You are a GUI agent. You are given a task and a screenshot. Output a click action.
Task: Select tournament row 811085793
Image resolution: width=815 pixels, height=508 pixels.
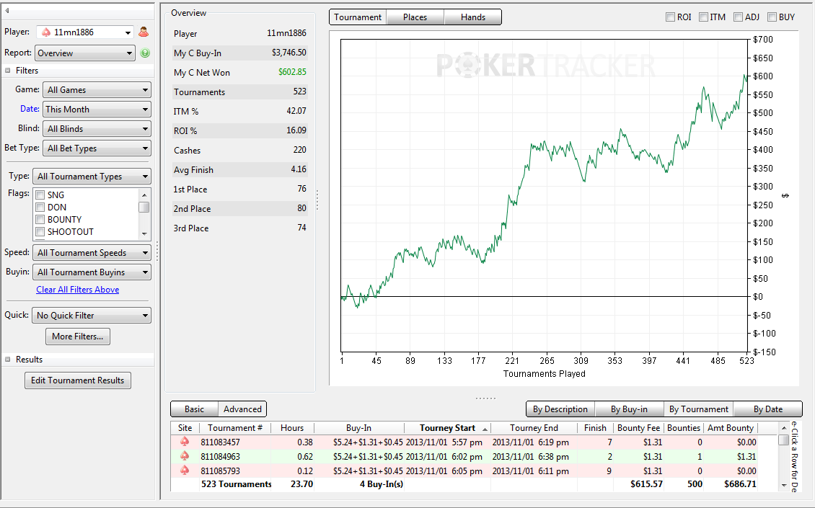(x=464, y=471)
